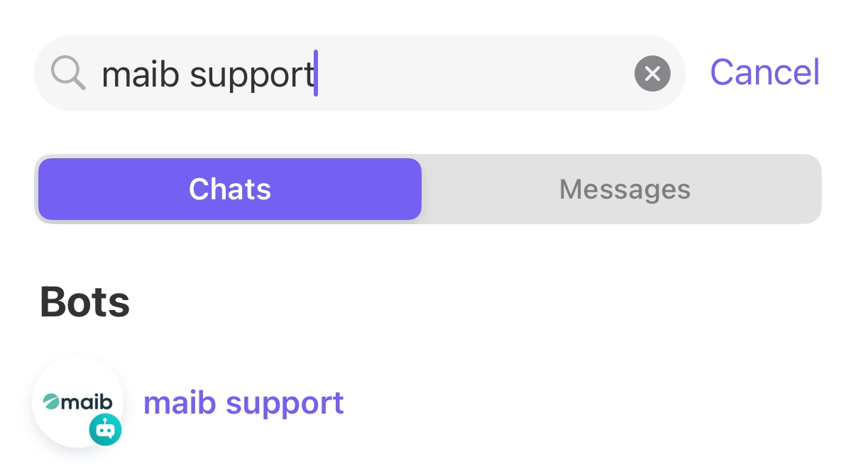
Task: Click the purple Cancel link
Action: click(764, 72)
